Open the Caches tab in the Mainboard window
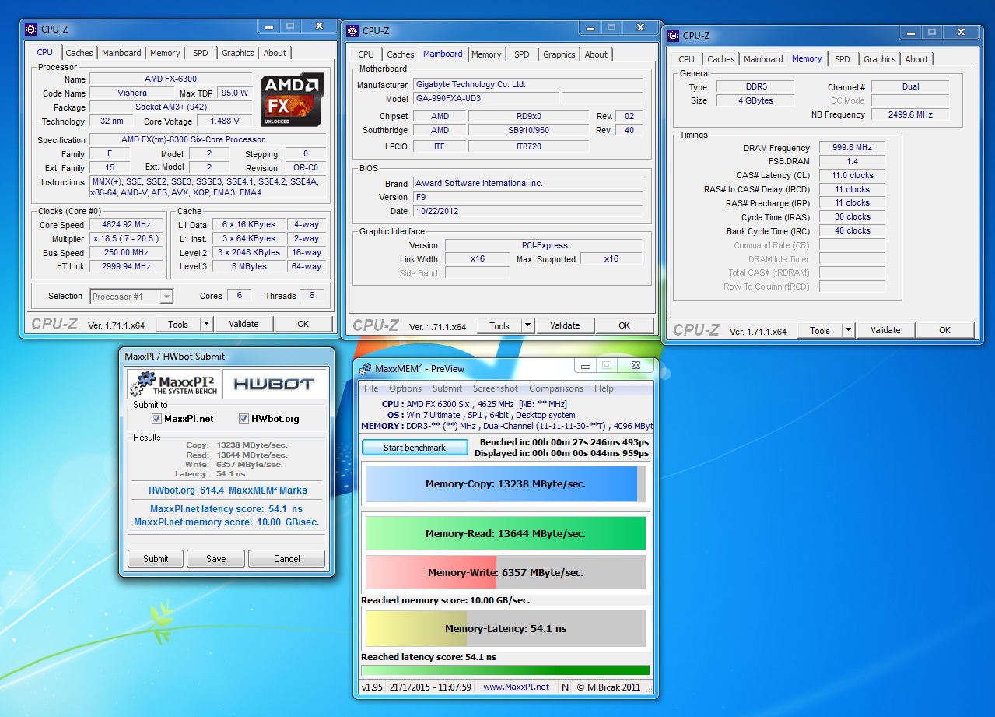This screenshot has height=717, width=995. pos(401,54)
